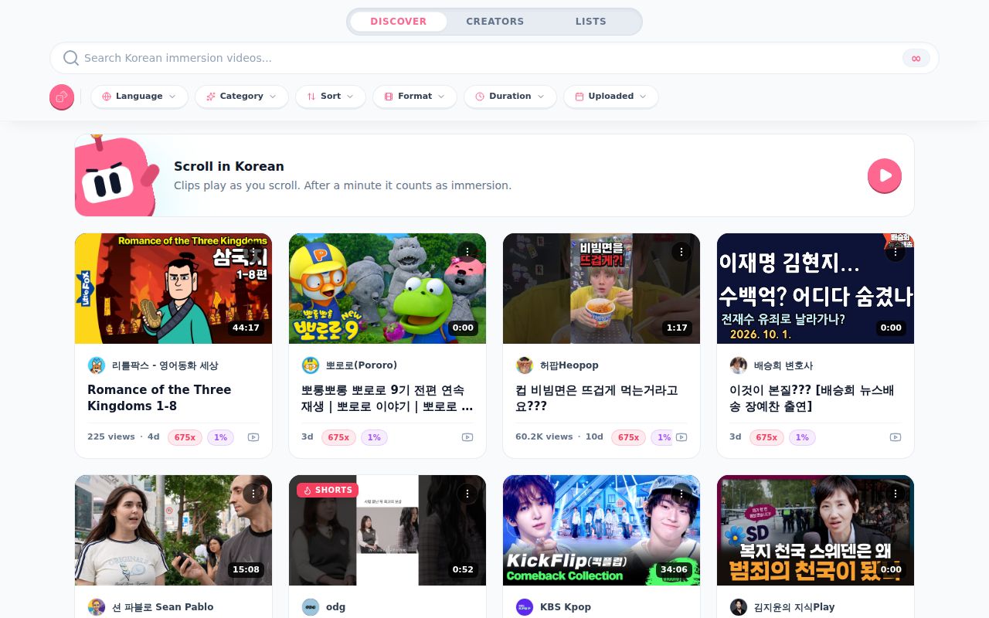Image resolution: width=989 pixels, height=618 pixels.
Task: Click the KBS Kpop channel avatar
Action: tap(525, 607)
